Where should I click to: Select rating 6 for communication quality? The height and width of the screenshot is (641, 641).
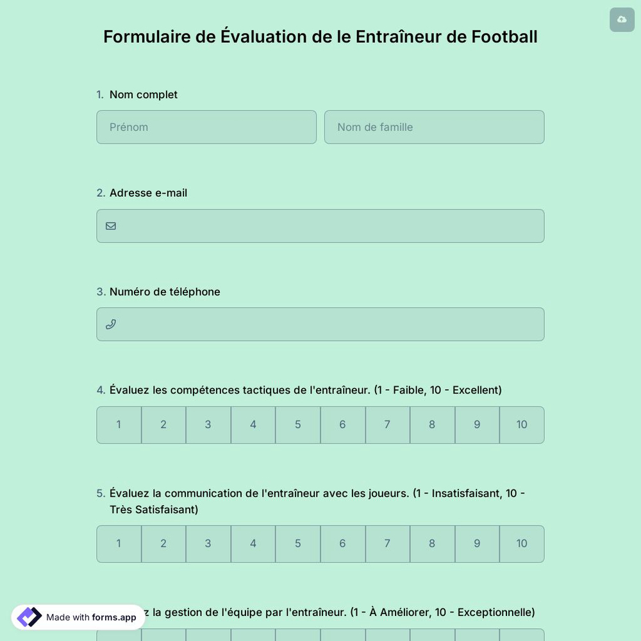pos(342,544)
